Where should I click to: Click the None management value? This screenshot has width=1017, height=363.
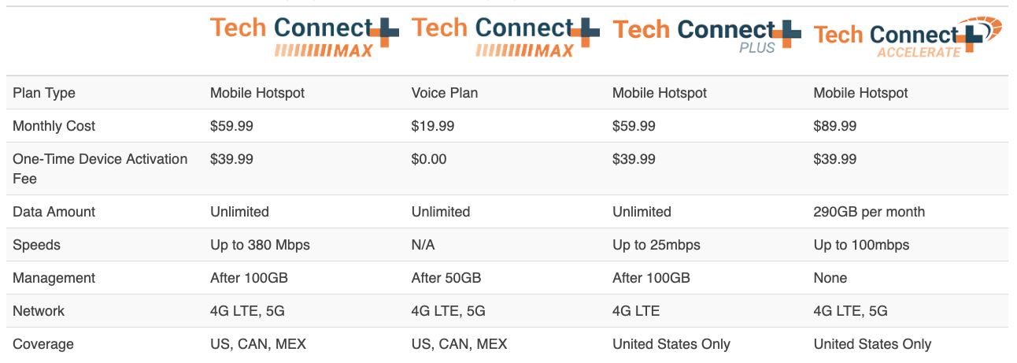click(830, 278)
